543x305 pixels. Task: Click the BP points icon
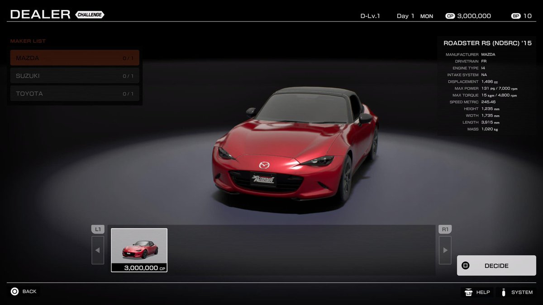click(516, 16)
